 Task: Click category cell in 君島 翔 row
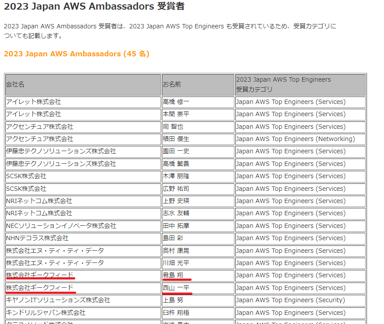[x=300, y=276]
